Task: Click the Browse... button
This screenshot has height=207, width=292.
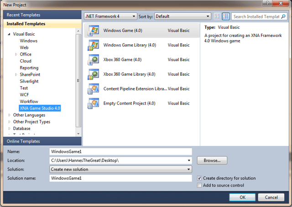Action: pos(212,160)
